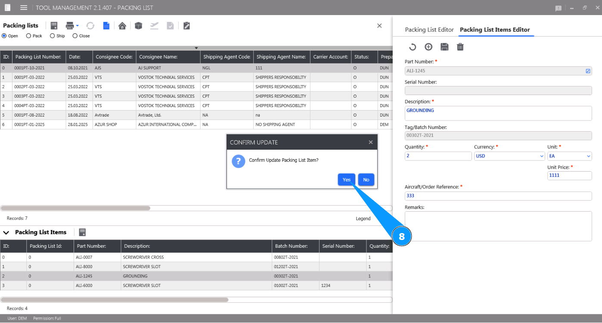Image resolution: width=602 pixels, height=323 pixels.
Task: Collapse the Packing List Items section
Action: click(6, 232)
